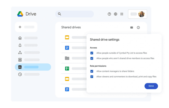
Task: Uncheck Allow viewers and commenters to download
Action: point(92,77)
